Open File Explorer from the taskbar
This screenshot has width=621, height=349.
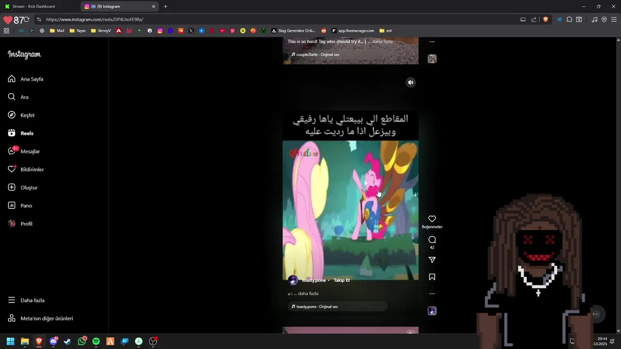coord(25,341)
